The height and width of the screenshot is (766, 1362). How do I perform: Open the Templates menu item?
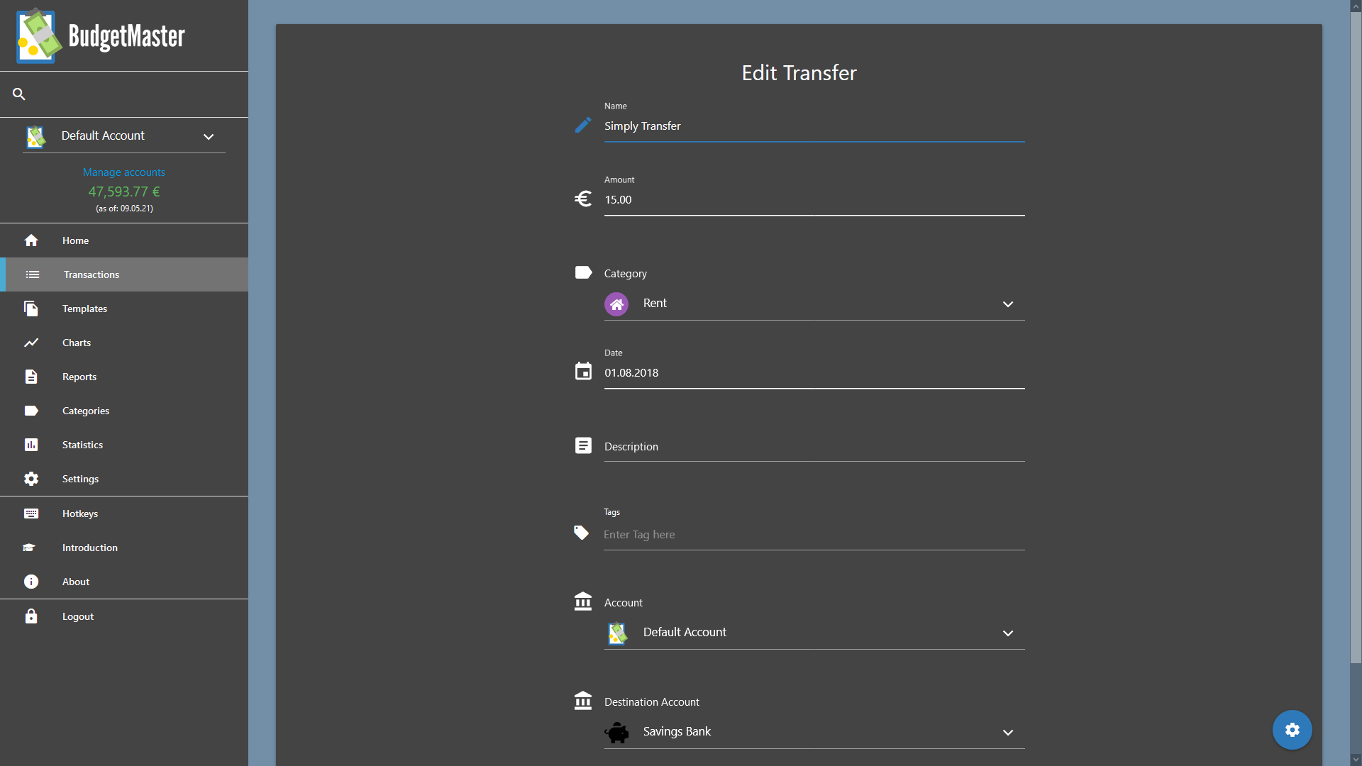tap(124, 309)
